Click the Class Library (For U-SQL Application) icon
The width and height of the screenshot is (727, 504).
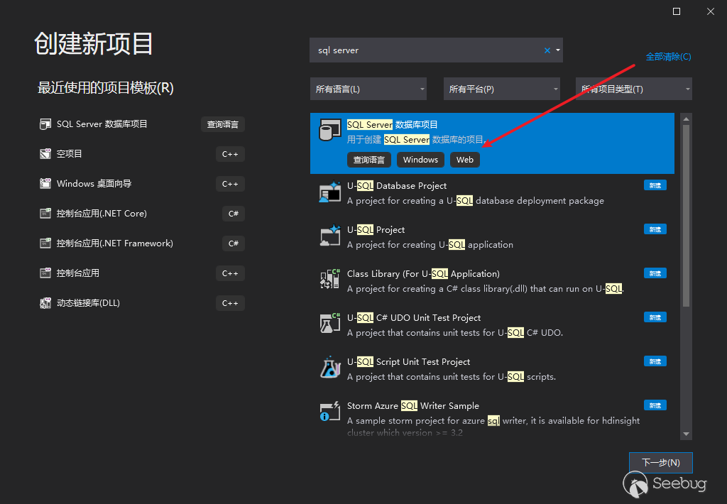[329, 280]
